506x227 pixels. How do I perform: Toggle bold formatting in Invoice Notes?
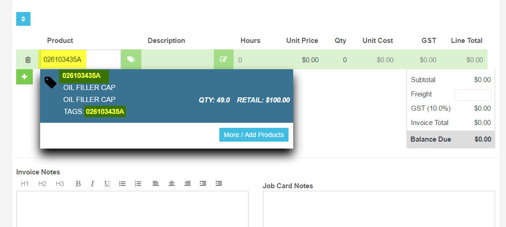click(78, 184)
